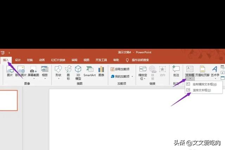Add a comment with 批注
Viewport: 225px width, 150px height.
(x=176, y=71)
